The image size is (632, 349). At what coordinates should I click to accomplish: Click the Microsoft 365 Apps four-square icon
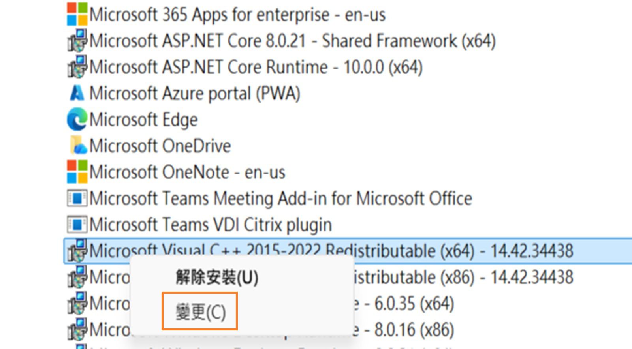point(76,13)
